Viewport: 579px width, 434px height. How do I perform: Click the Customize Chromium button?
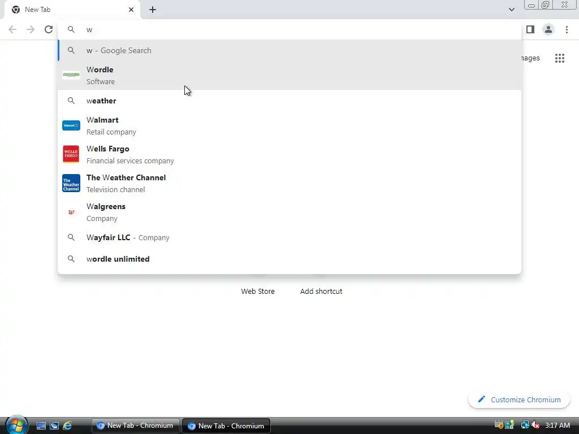coord(519,400)
